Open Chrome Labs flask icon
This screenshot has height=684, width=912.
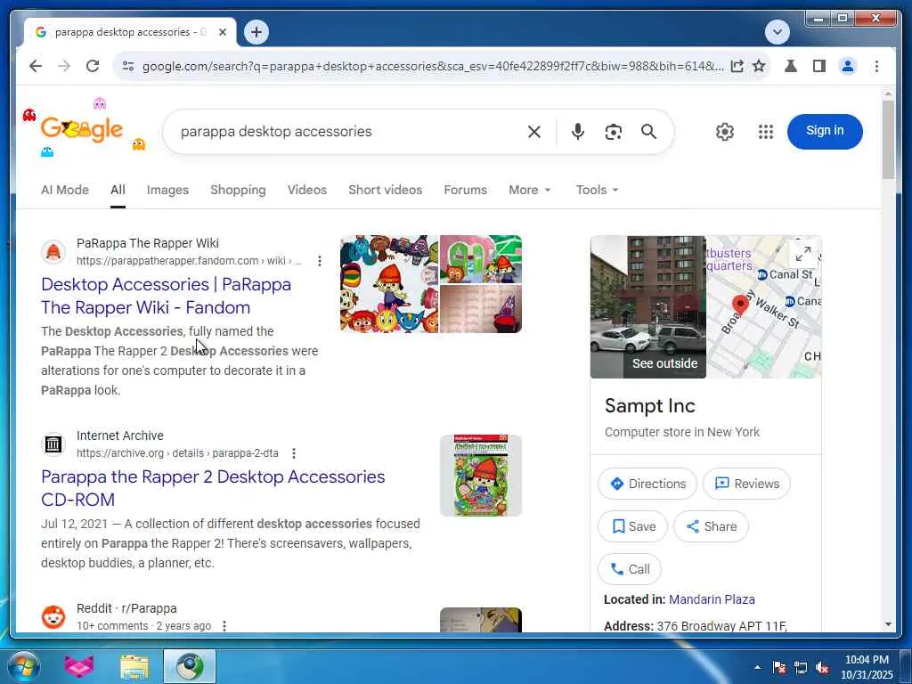point(791,66)
